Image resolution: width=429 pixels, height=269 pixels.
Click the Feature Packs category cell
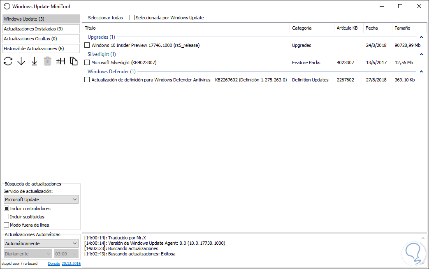tap(306, 63)
